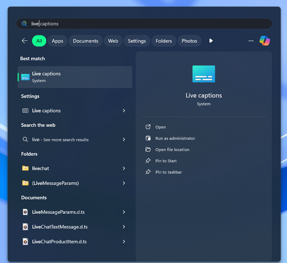Click the Live captions best match icon

25,77
